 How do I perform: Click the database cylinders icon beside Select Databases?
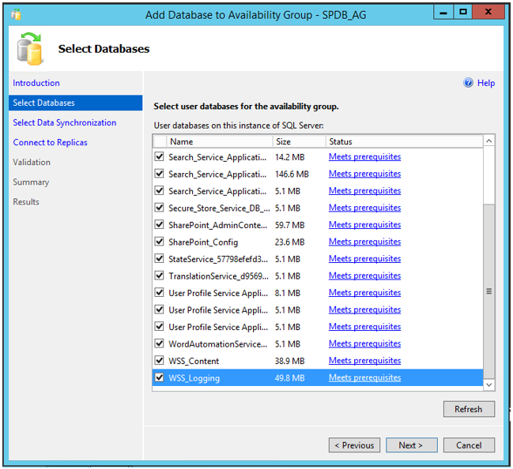coord(30,49)
